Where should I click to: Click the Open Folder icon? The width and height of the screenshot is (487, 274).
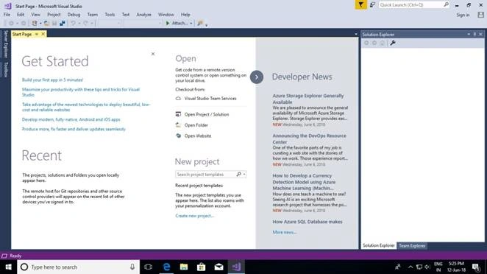(x=178, y=125)
